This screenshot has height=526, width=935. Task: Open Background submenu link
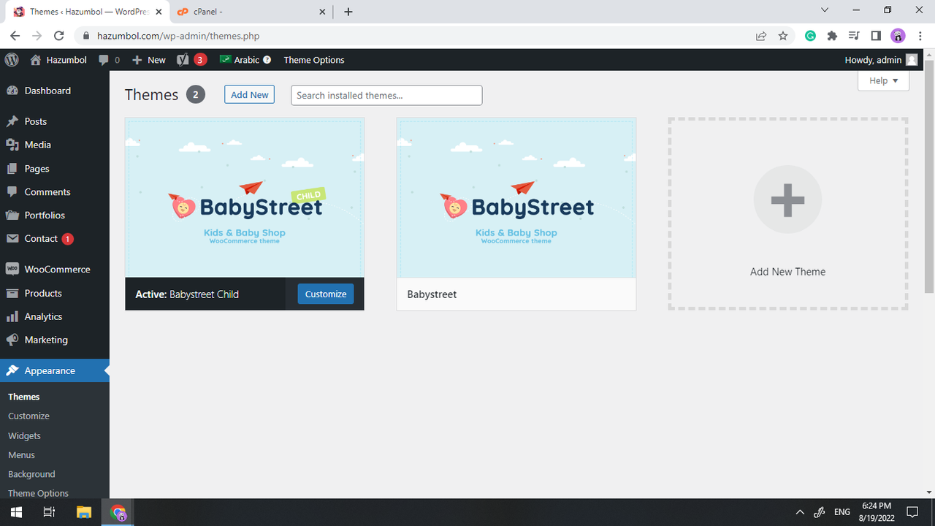31,474
